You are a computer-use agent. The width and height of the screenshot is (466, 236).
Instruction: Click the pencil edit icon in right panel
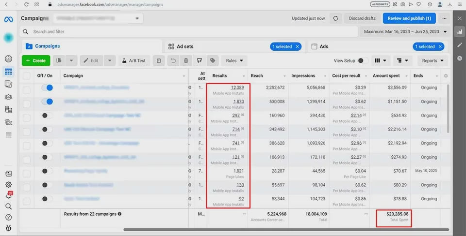[x=460, y=45]
